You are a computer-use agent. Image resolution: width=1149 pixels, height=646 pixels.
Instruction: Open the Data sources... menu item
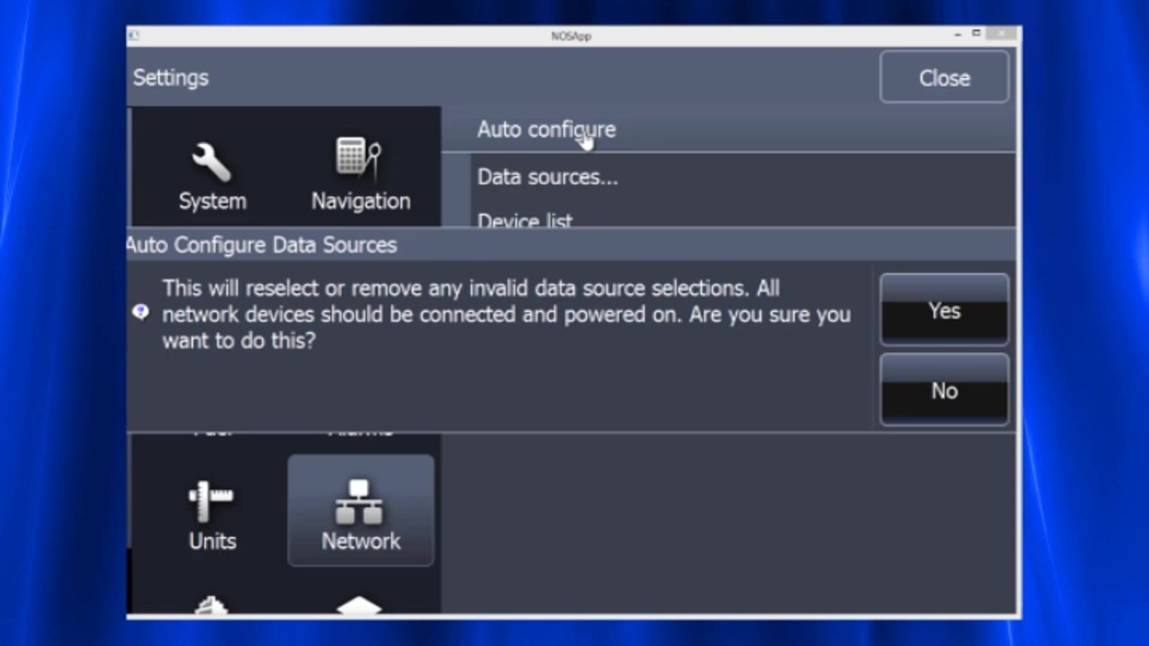(x=547, y=177)
